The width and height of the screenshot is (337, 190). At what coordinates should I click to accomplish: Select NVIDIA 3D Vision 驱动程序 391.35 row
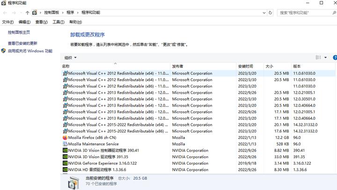[x=198, y=157]
